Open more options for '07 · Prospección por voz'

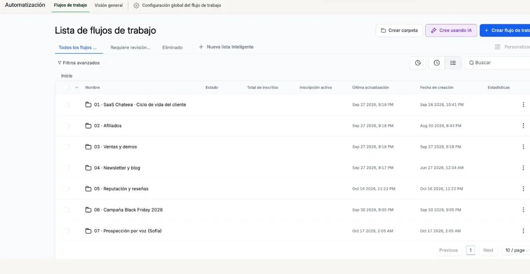point(523,231)
